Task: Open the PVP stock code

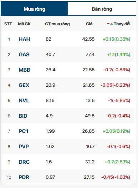Action: [24, 147]
